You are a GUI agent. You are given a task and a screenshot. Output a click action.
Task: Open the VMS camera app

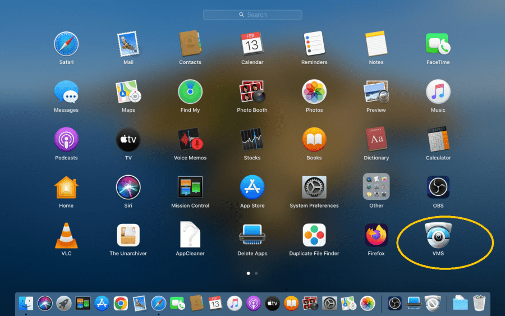[x=438, y=236]
